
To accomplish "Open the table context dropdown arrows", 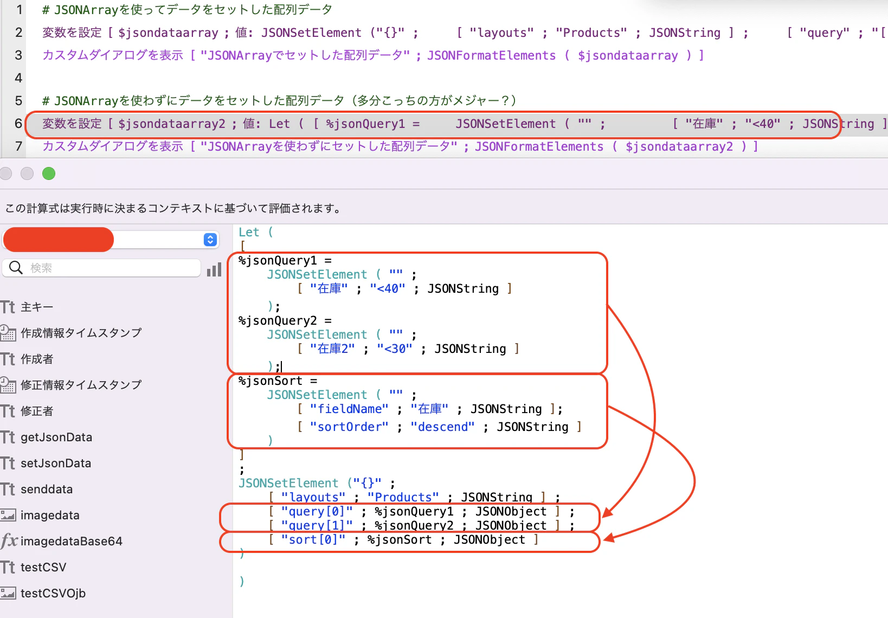I will pyautogui.click(x=210, y=240).
